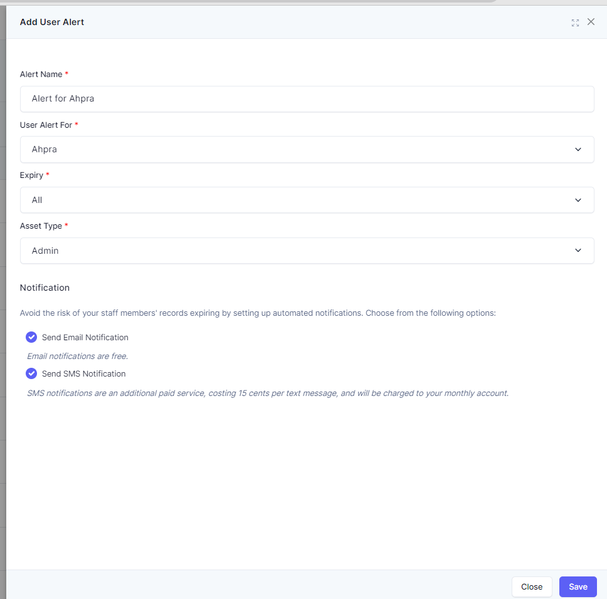Save the user alert configuration
The image size is (607, 599).
pos(578,586)
